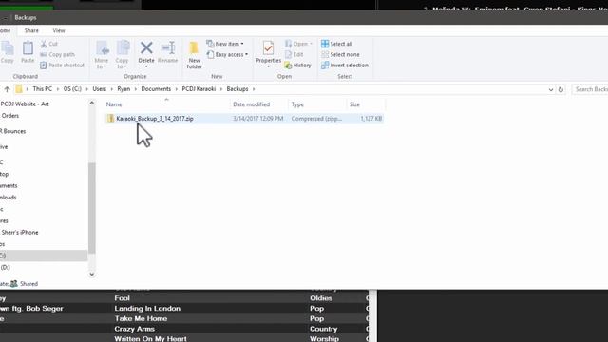Navigate to PCDJ Karaoki breadcrumb
Viewport: 608px width, 342px height.
pos(199,89)
